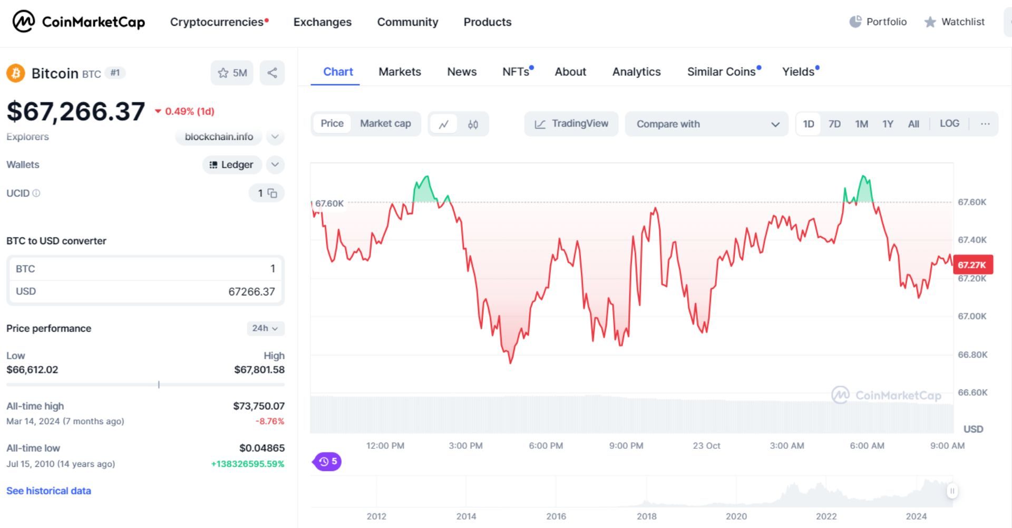Expand the Wallets dropdown chevron
The width and height of the screenshot is (1012, 528).
click(275, 165)
